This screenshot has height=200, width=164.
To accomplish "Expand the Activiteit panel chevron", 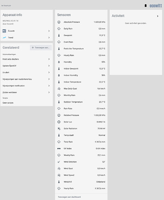I will (x=158, y=16).
